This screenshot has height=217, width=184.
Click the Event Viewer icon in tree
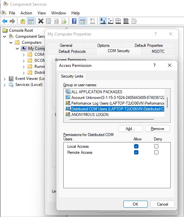pyautogui.click(x=11, y=79)
